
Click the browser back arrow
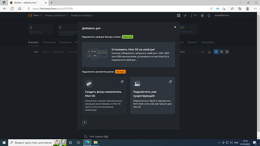[x=5, y=9]
